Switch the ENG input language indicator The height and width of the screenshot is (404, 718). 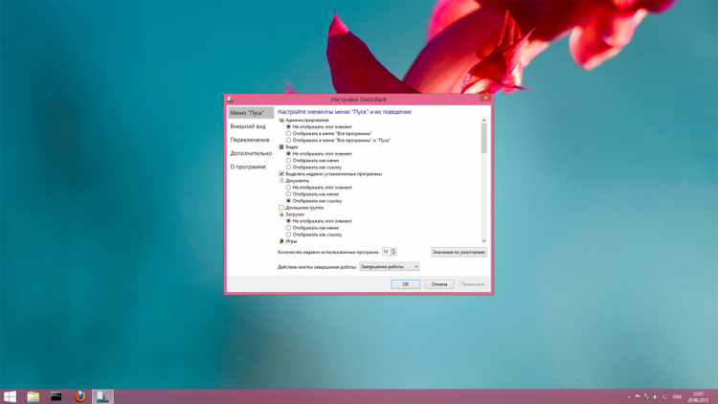pos(677,397)
